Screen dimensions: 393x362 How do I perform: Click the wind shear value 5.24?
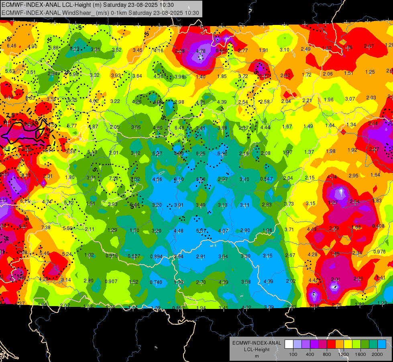(67, 254)
